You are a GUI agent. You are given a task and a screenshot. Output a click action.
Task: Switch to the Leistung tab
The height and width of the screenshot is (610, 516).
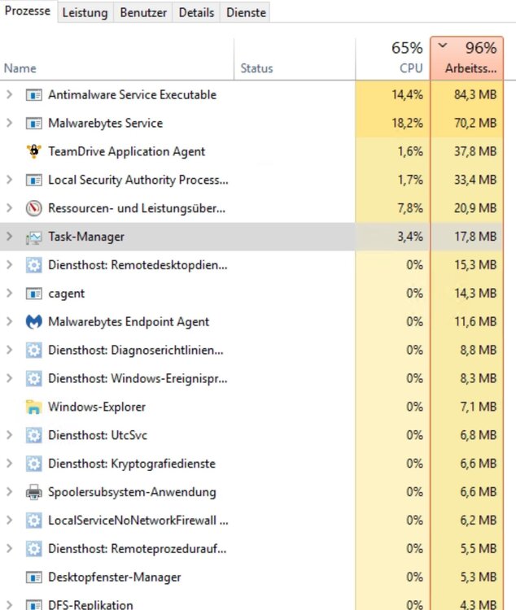point(85,12)
